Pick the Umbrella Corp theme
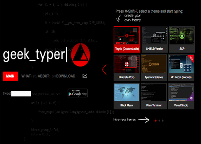This screenshot has height=144, width=201. click(127, 68)
